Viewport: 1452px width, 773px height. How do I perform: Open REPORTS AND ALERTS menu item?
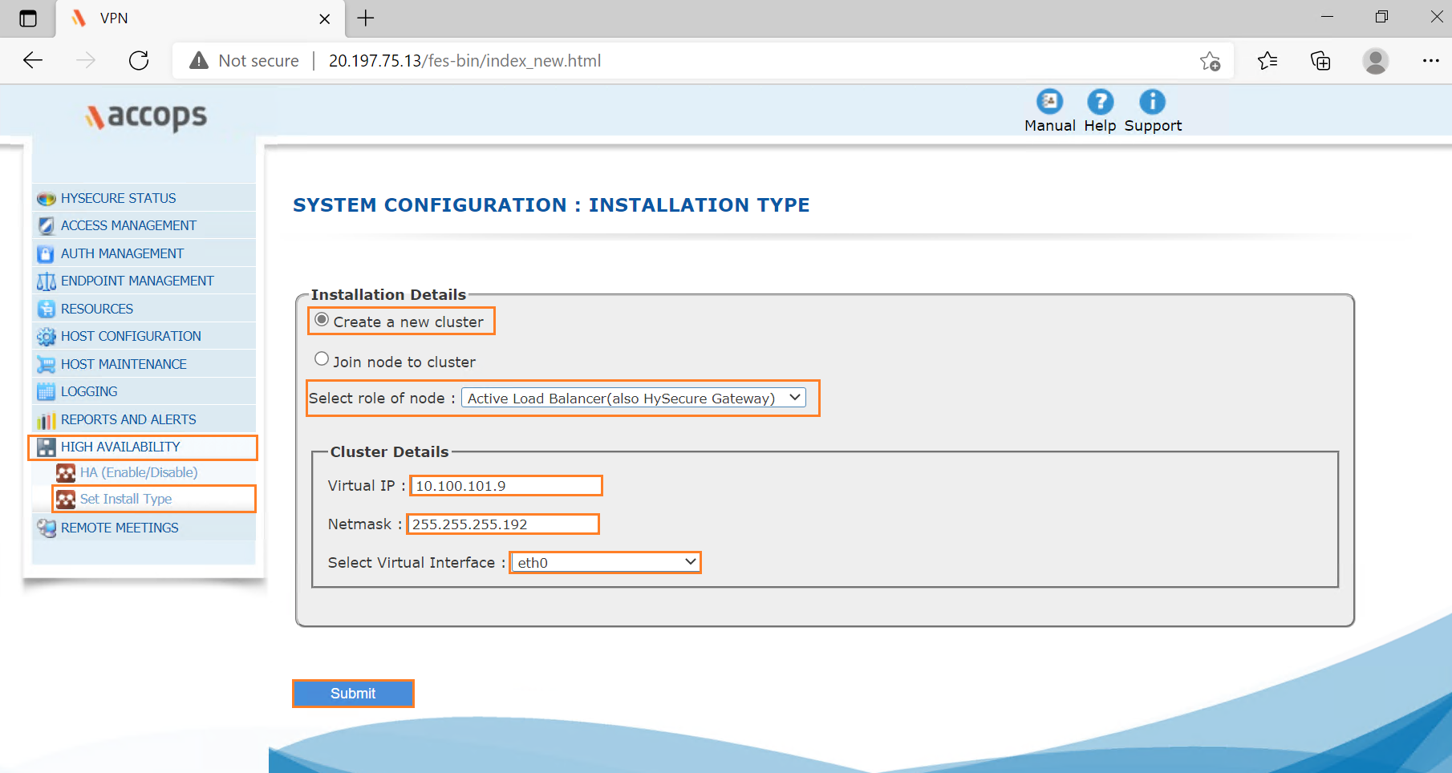(128, 419)
